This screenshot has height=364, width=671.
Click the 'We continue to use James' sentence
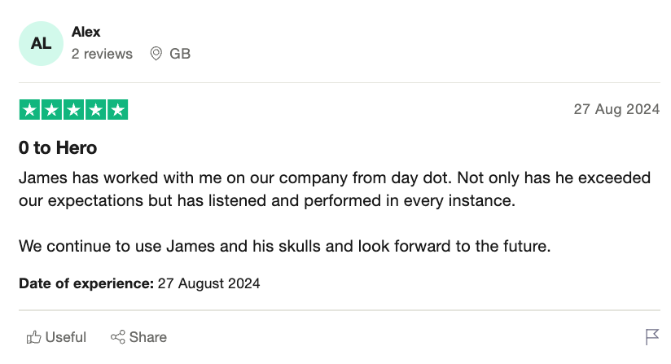click(x=285, y=245)
